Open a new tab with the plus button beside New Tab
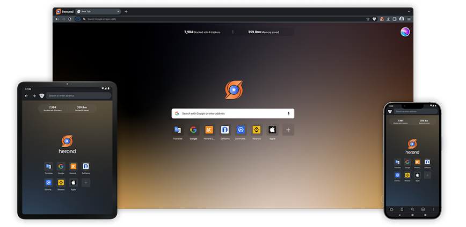This screenshot has width=466, height=227. tap(126, 11)
